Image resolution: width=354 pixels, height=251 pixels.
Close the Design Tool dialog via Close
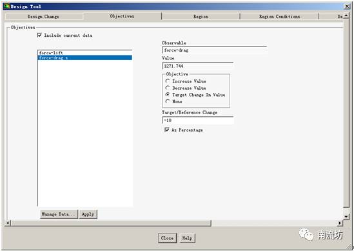pos(167,238)
